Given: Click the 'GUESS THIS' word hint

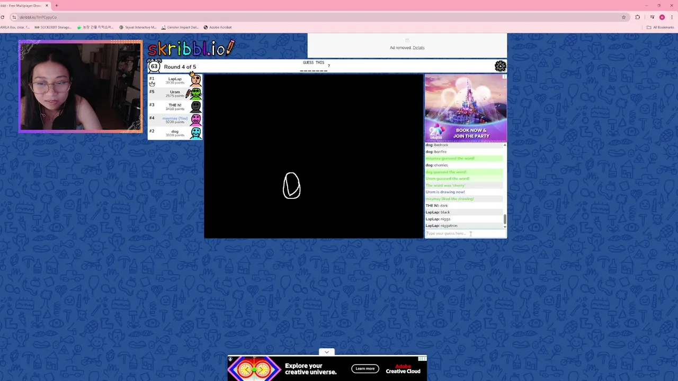Looking at the screenshot, I should (x=314, y=62).
